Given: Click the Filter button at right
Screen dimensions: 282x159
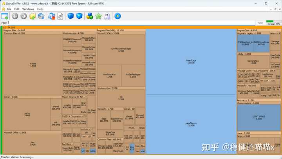Looking at the screenshot, I should (260, 23).
